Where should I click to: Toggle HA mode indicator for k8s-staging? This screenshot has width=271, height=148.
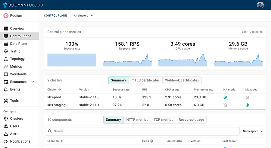pos(225,105)
